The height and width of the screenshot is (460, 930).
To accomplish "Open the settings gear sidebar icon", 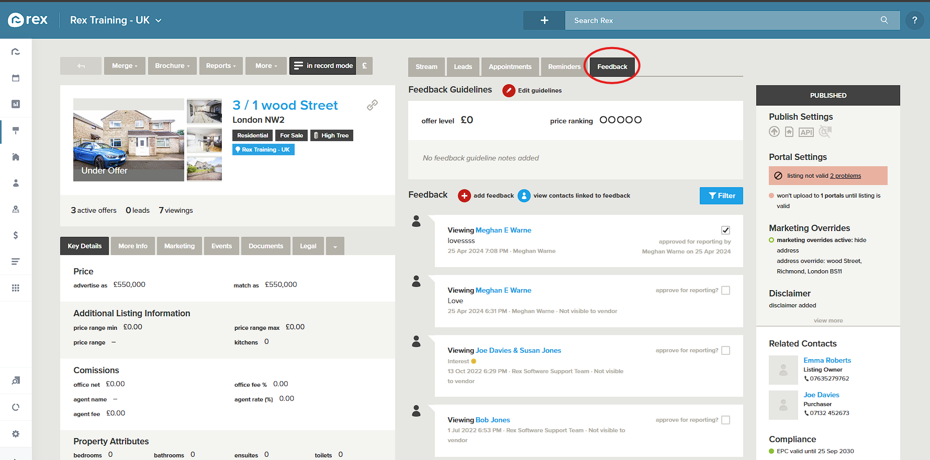I will click(16, 434).
